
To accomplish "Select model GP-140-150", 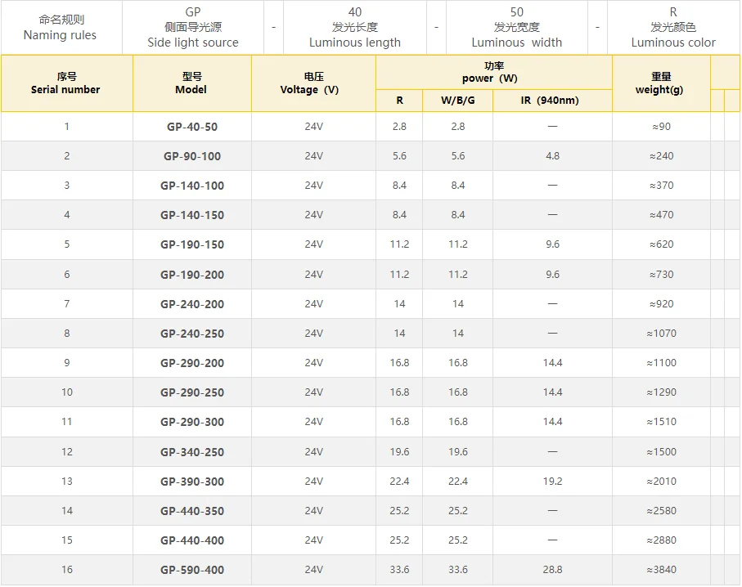I will (x=192, y=215).
